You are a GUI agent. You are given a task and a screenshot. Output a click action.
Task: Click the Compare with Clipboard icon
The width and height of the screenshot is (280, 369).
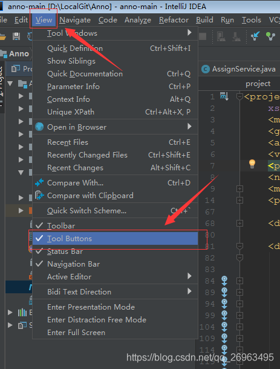point(39,195)
